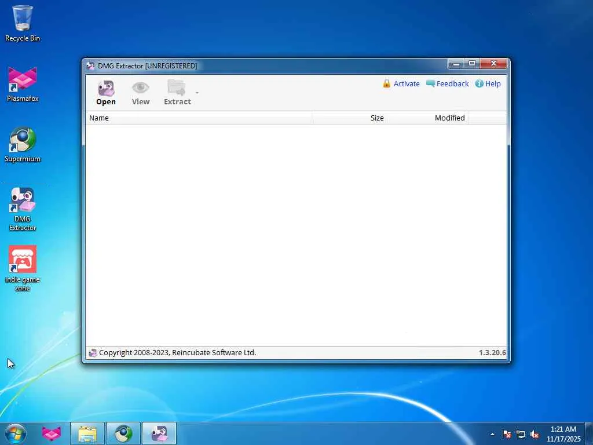The height and width of the screenshot is (445, 593).
Task: Sort by the Modified column header
Action: coord(427,118)
